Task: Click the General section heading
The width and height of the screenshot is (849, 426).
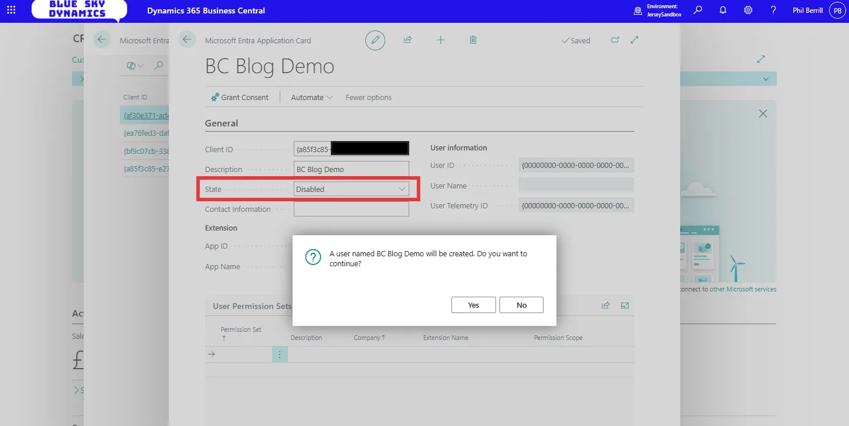Action: tap(222, 123)
